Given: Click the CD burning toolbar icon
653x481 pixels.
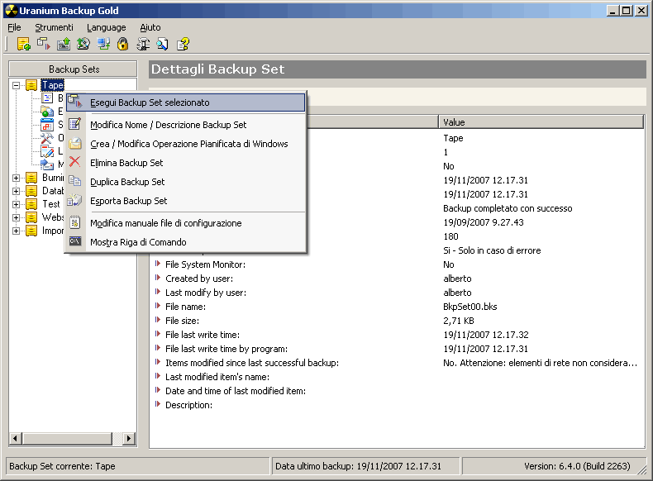Looking at the screenshot, I should pyautogui.click(x=83, y=44).
